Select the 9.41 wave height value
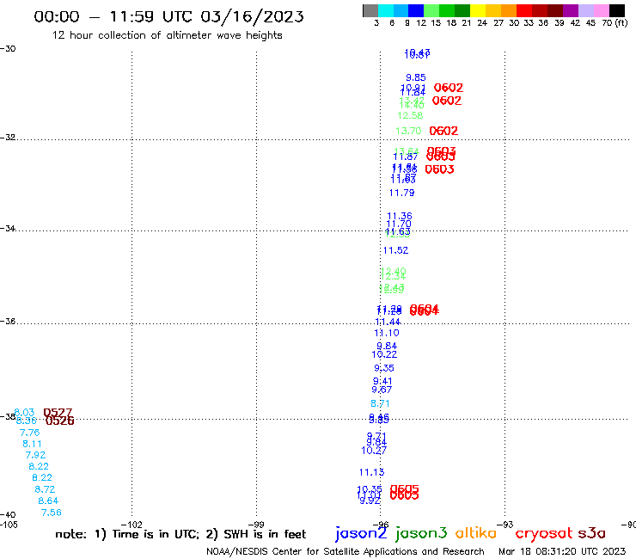The height and width of the screenshot is (559, 636). point(382,381)
